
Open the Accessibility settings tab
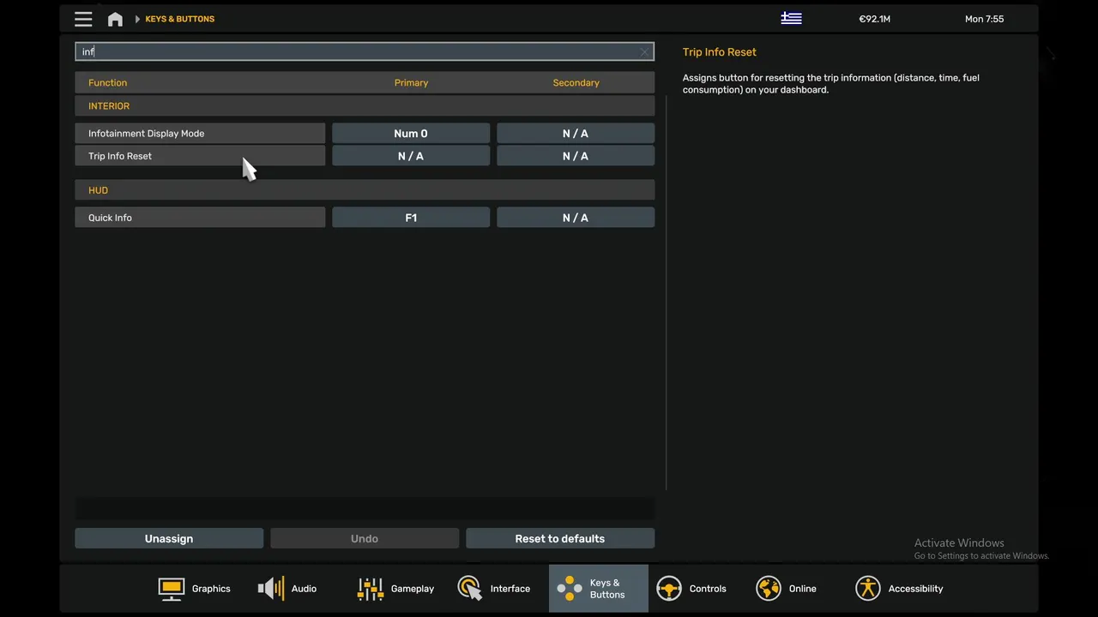tap(899, 589)
